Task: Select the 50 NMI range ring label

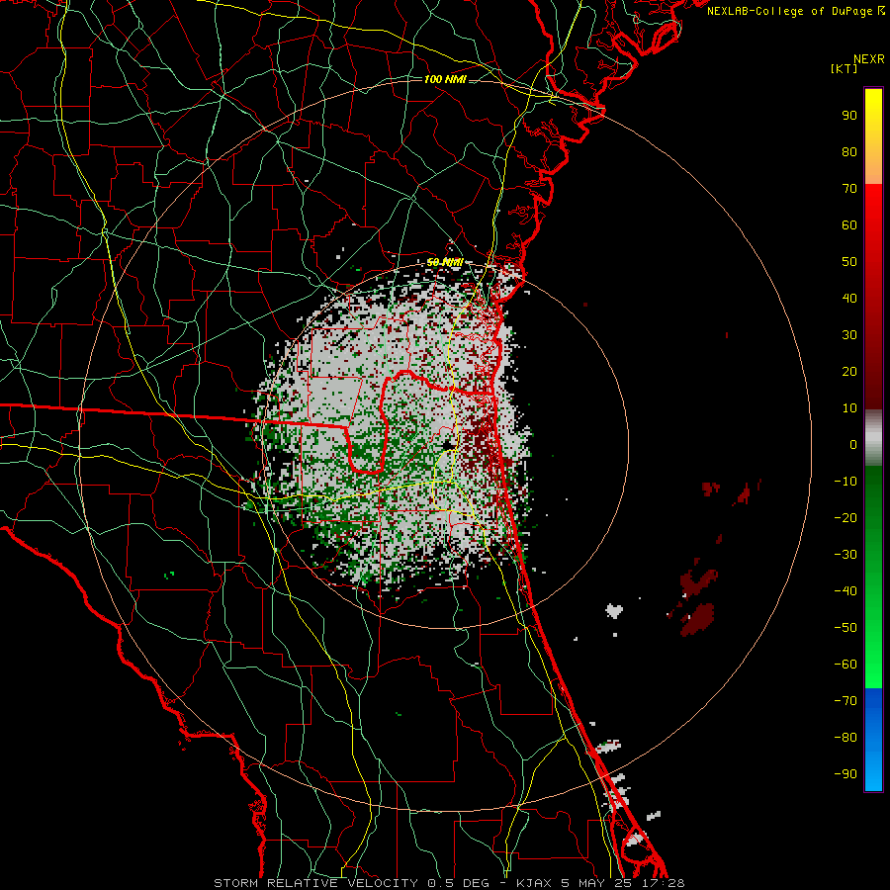Action: pos(445,262)
